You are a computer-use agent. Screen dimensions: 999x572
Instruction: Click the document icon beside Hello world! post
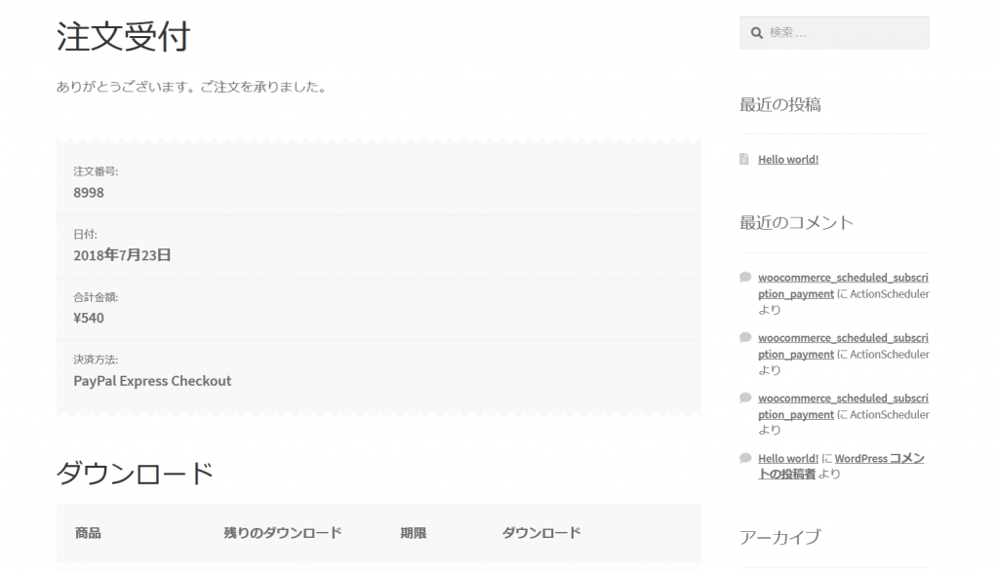click(x=744, y=159)
